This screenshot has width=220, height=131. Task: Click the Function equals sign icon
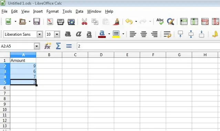coord(69,46)
